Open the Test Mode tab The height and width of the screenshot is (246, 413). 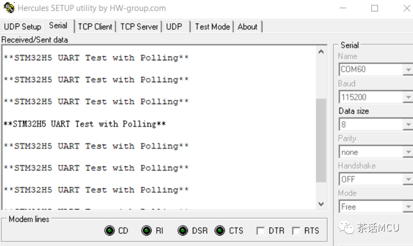pyautogui.click(x=212, y=27)
